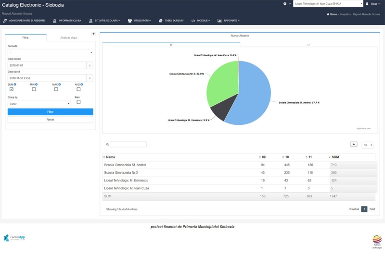Viewport: 385px width, 267px height.
Task: Click the table search input field
Action: tap(128, 144)
